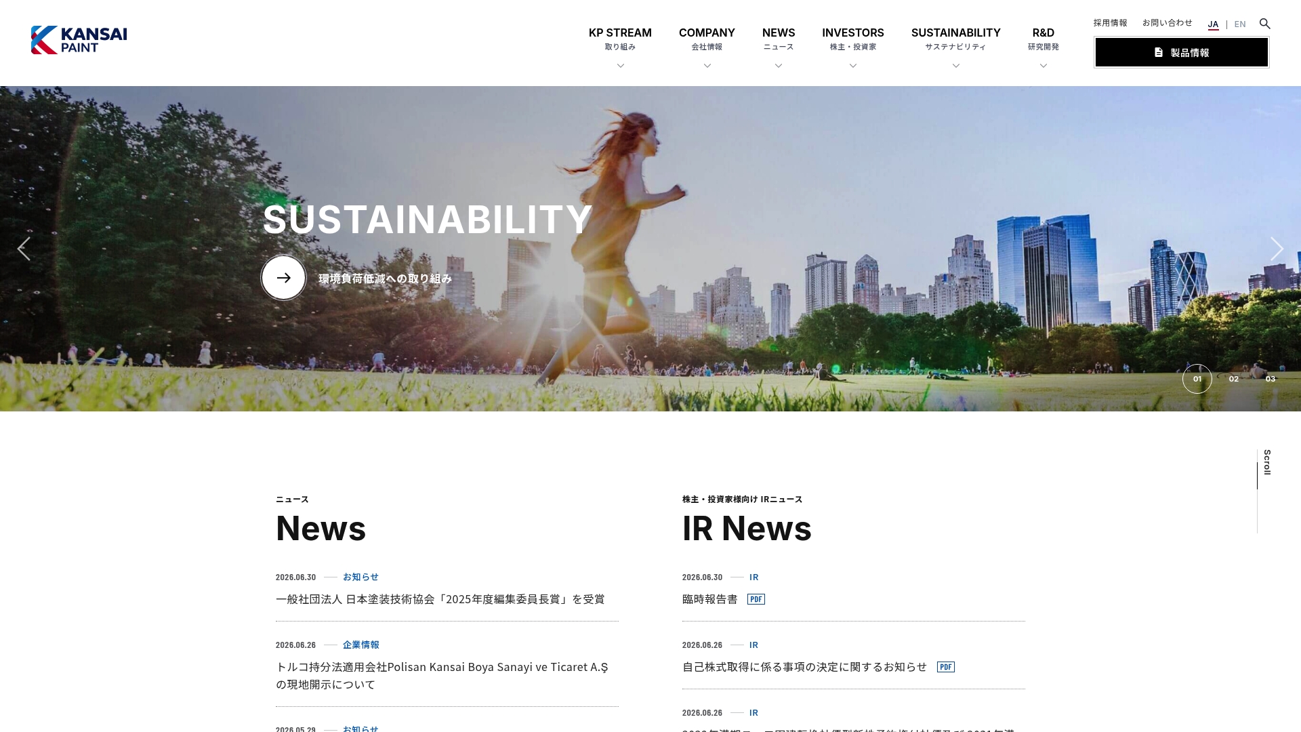This screenshot has width=1301, height=732.
Task: Click the News section heading
Action: (x=321, y=528)
